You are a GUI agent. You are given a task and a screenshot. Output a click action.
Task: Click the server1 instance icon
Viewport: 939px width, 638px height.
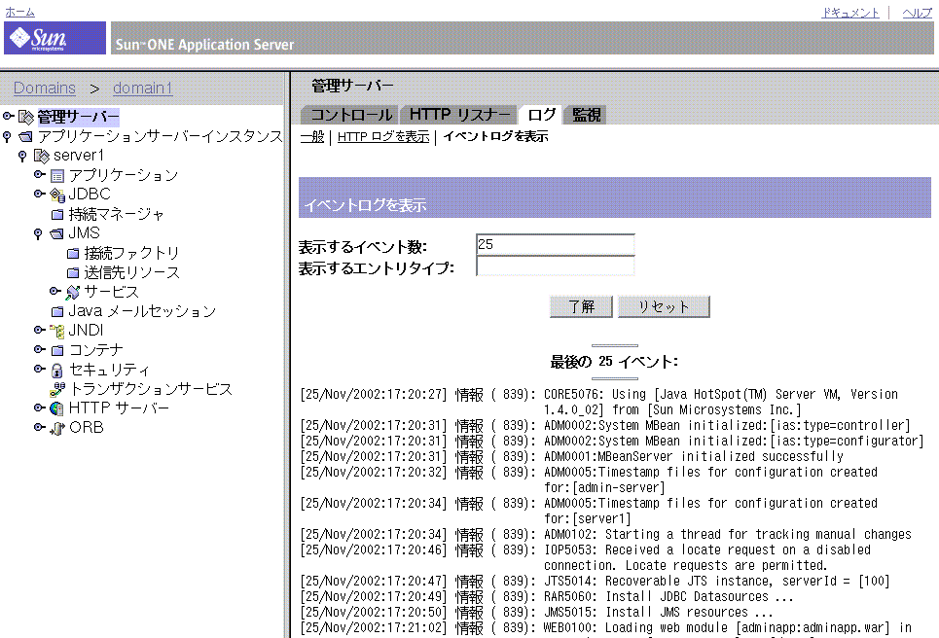(41, 157)
